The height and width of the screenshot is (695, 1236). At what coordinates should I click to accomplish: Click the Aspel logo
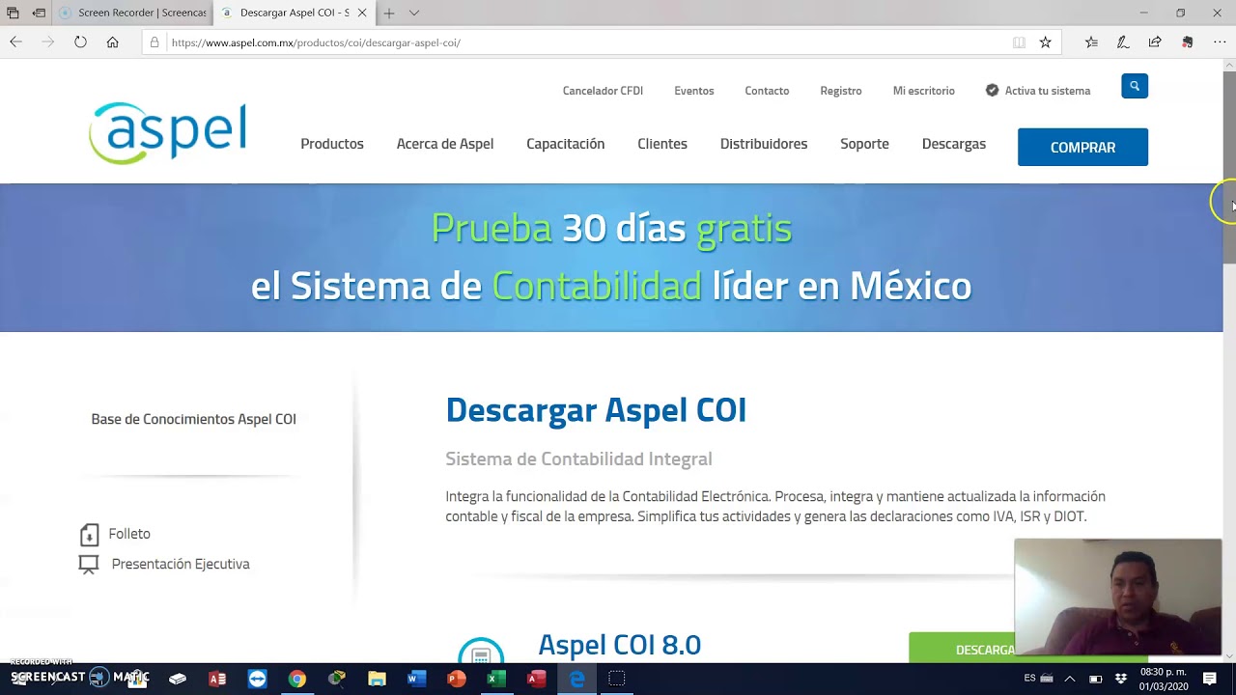(168, 132)
